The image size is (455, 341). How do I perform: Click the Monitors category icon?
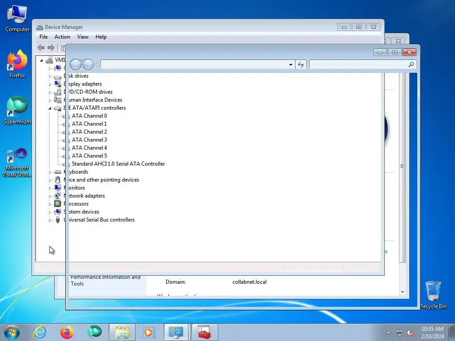[x=58, y=188]
